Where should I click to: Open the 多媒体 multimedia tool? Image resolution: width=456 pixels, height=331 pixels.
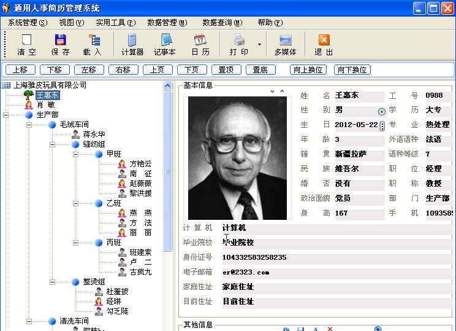click(x=285, y=40)
